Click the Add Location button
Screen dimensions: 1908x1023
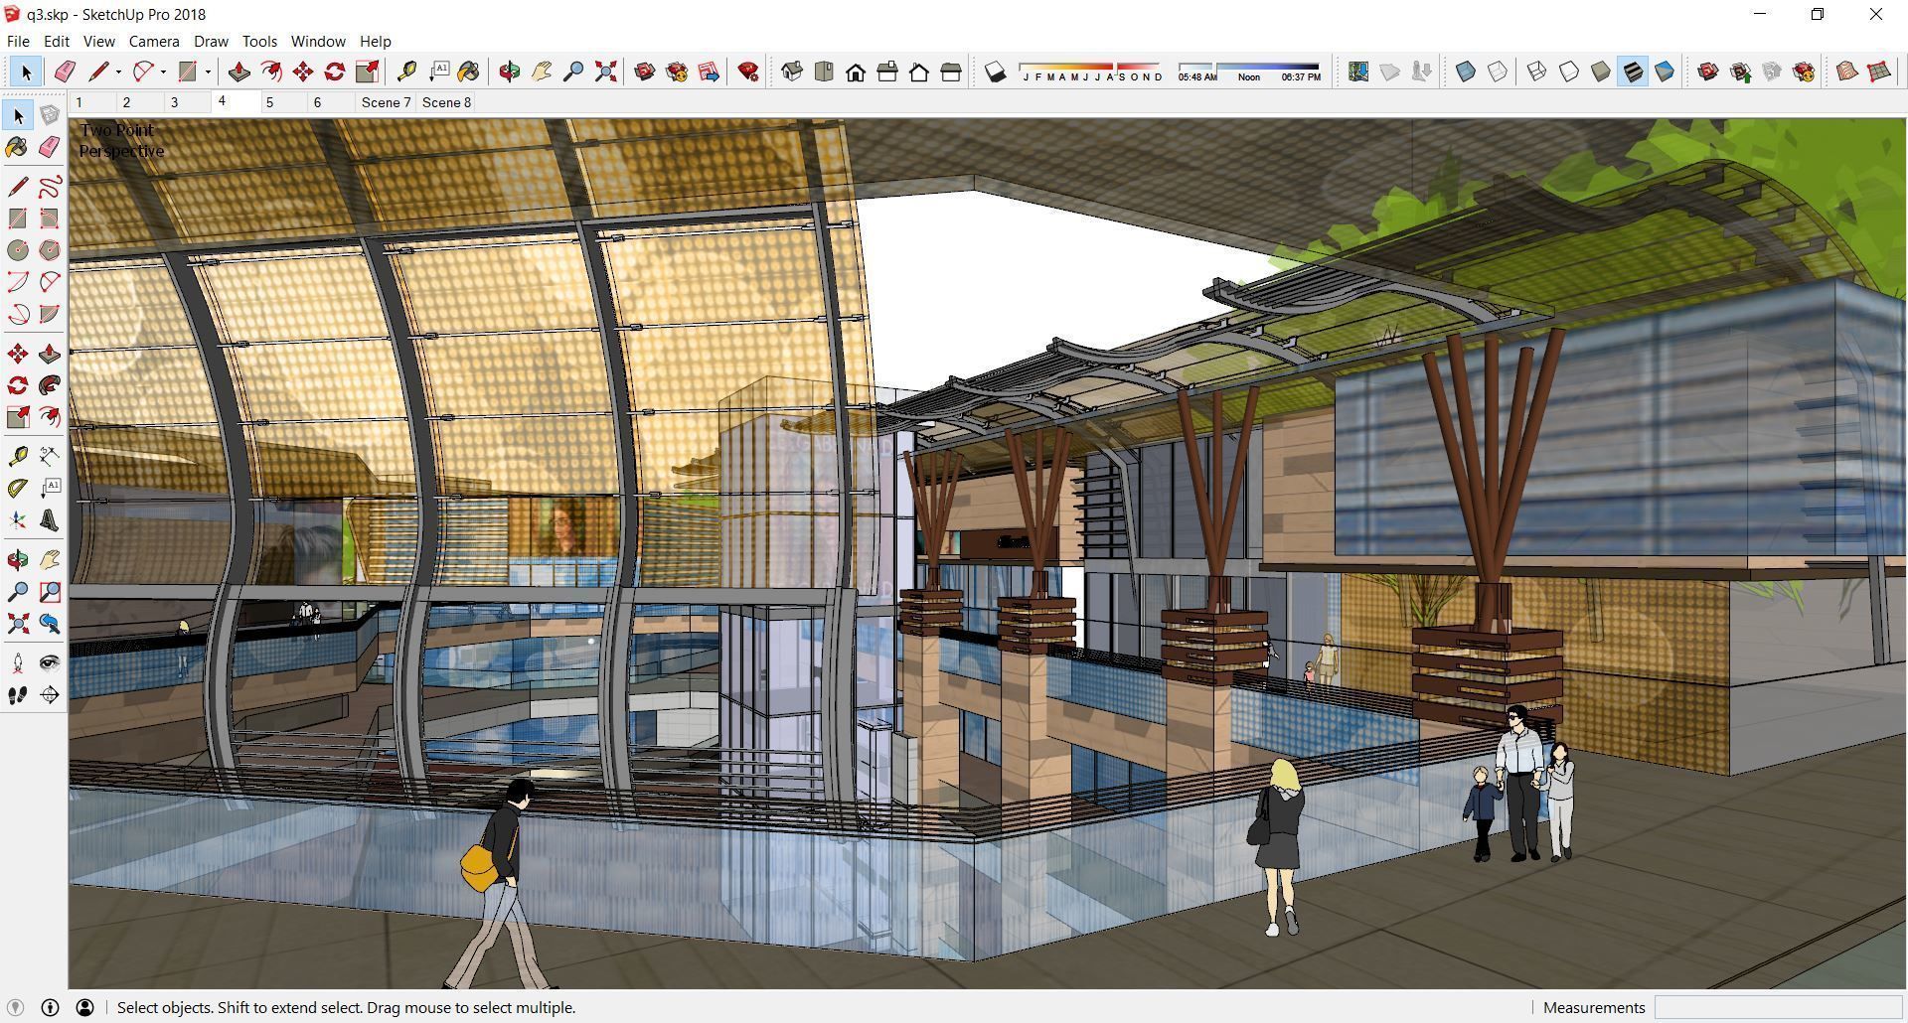point(1357,71)
